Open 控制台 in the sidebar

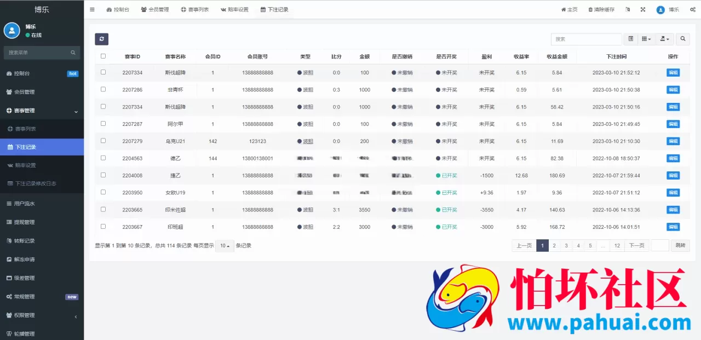(42, 73)
